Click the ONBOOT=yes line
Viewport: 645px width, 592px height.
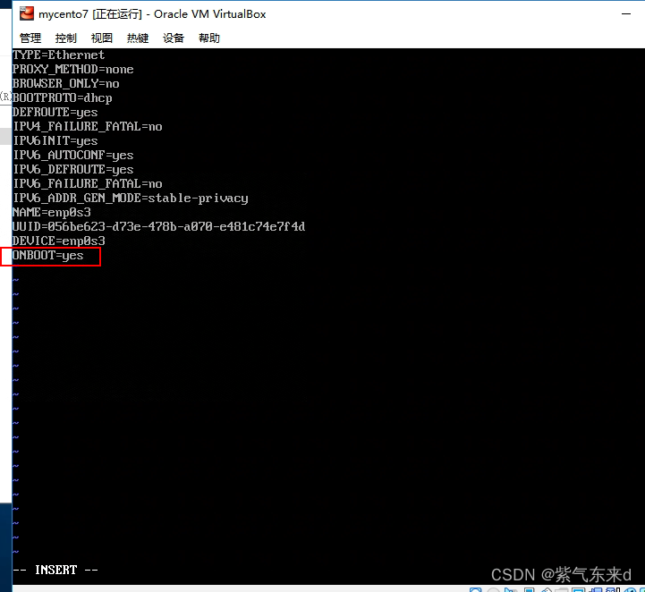click(x=47, y=255)
